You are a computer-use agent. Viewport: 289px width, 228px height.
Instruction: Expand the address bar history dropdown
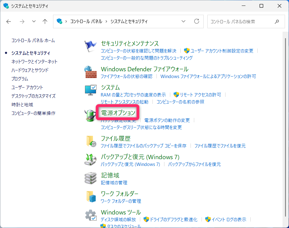coord(183,22)
